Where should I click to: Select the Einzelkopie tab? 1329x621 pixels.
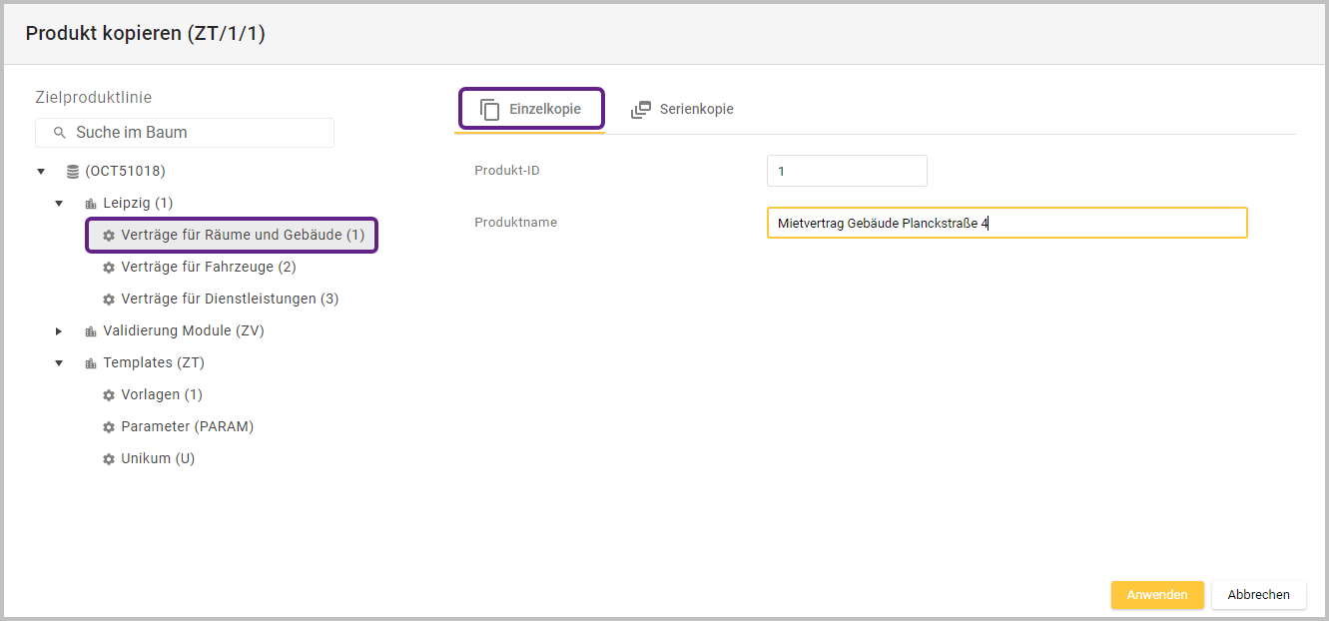click(x=531, y=110)
